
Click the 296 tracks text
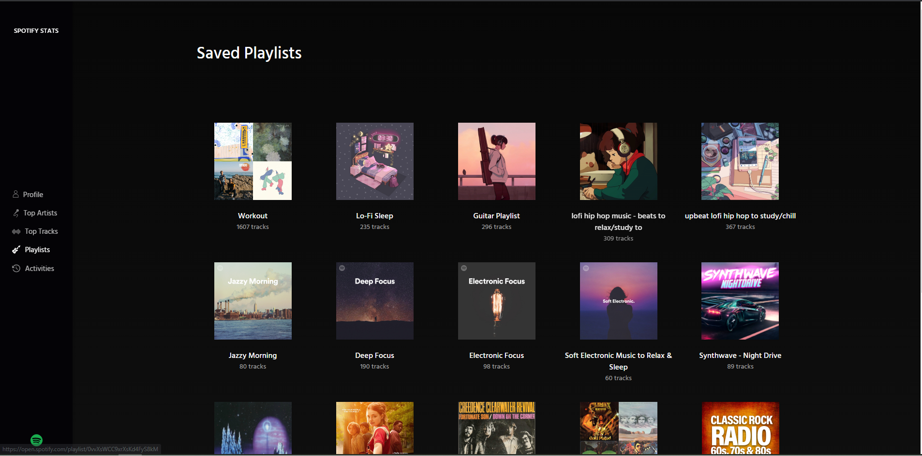pos(496,227)
